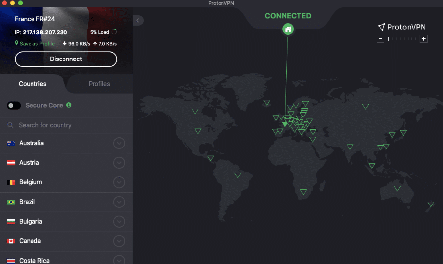Expand the Brazil server list

pos(119,202)
